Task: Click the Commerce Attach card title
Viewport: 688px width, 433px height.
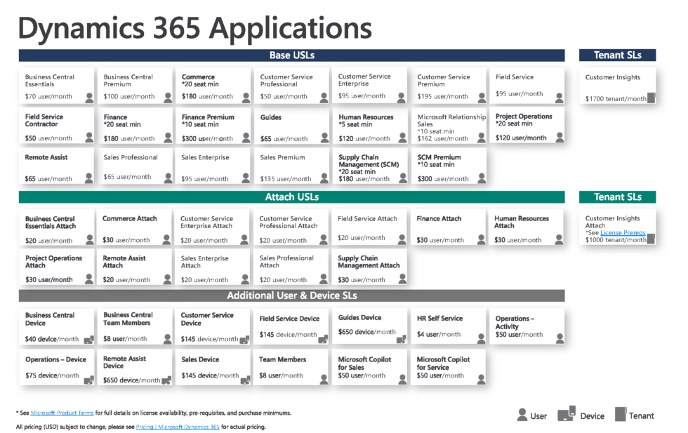Action: coord(129,218)
